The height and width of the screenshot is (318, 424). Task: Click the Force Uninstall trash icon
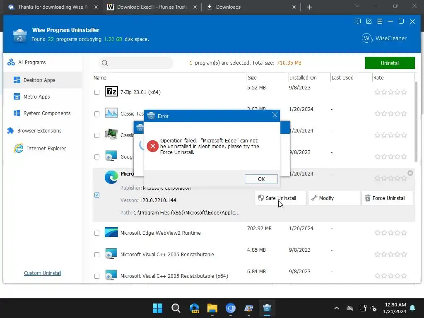pyautogui.click(x=368, y=198)
